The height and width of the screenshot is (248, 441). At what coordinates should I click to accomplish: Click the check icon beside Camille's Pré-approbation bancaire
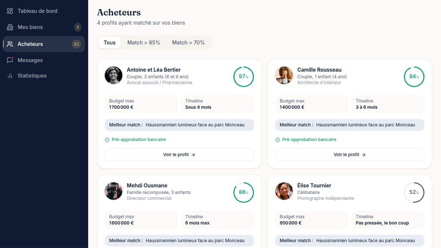coord(277,140)
